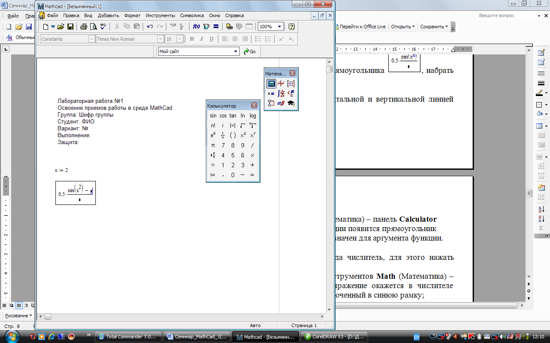Toggle Italic formatting in Mathcad
Viewport: 550px width, 343px height.
(202, 39)
